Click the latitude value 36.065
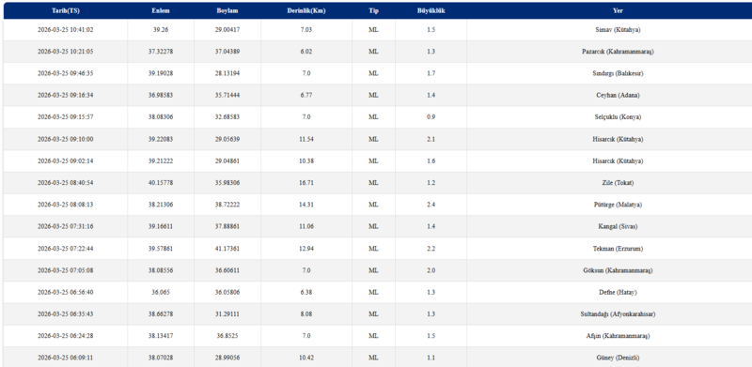Image resolution: width=752 pixels, height=367 pixels. 161,292
